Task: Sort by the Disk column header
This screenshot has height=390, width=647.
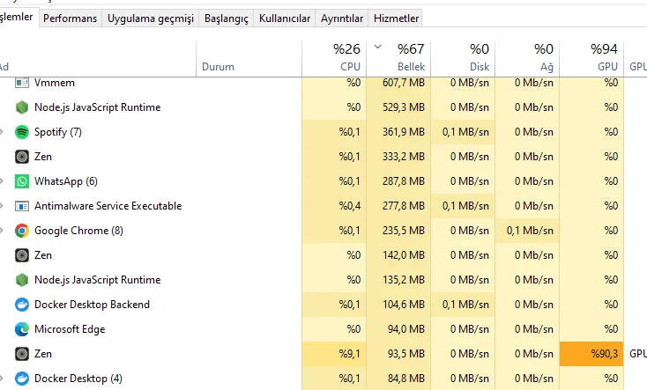Action: click(463, 58)
